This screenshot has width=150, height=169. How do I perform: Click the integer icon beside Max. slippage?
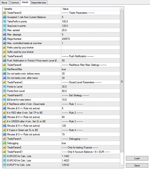pos(4,35)
